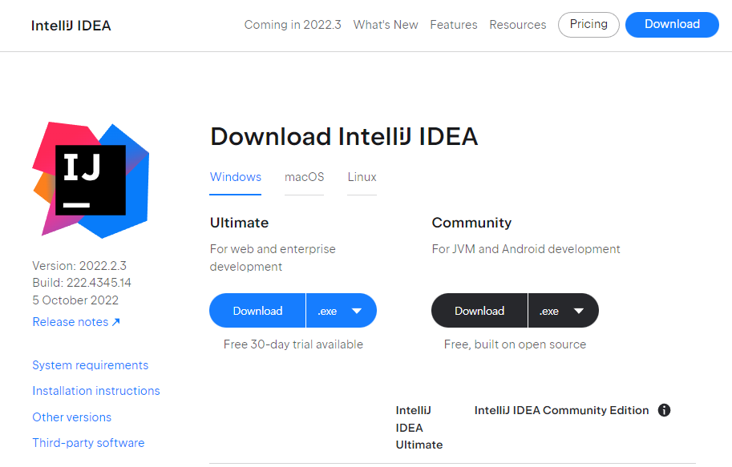Image resolution: width=732 pixels, height=467 pixels.
Task: Open the Ultimate .exe format dropdown
Action: pos(342,311)
